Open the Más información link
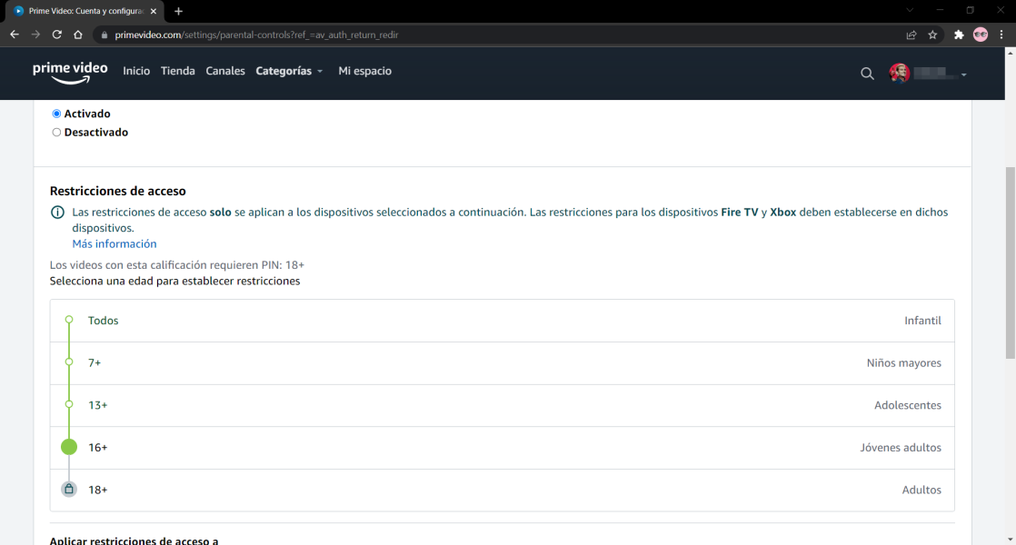This screenshot has height=545, width=1016. coord(115,243)
